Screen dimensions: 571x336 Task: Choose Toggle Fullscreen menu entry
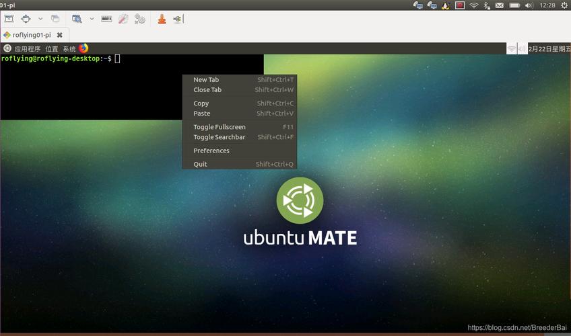click(240, 127)
